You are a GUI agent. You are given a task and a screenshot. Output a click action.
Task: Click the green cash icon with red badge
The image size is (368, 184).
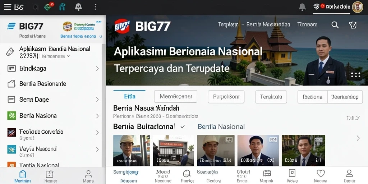point(49,6)
